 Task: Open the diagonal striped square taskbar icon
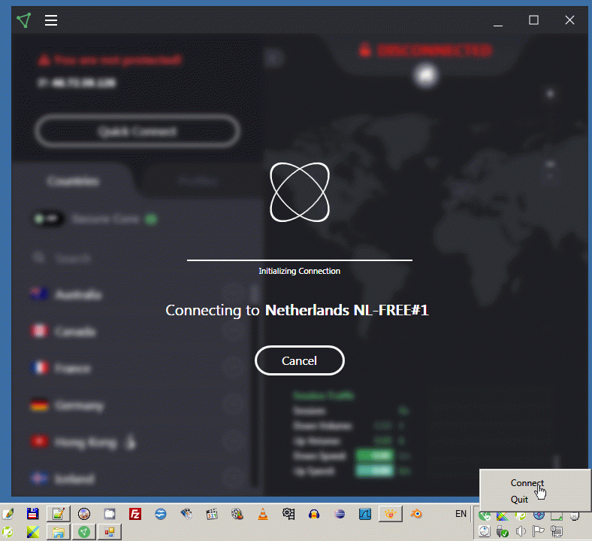pyautogui.click(x=33, y=532)
